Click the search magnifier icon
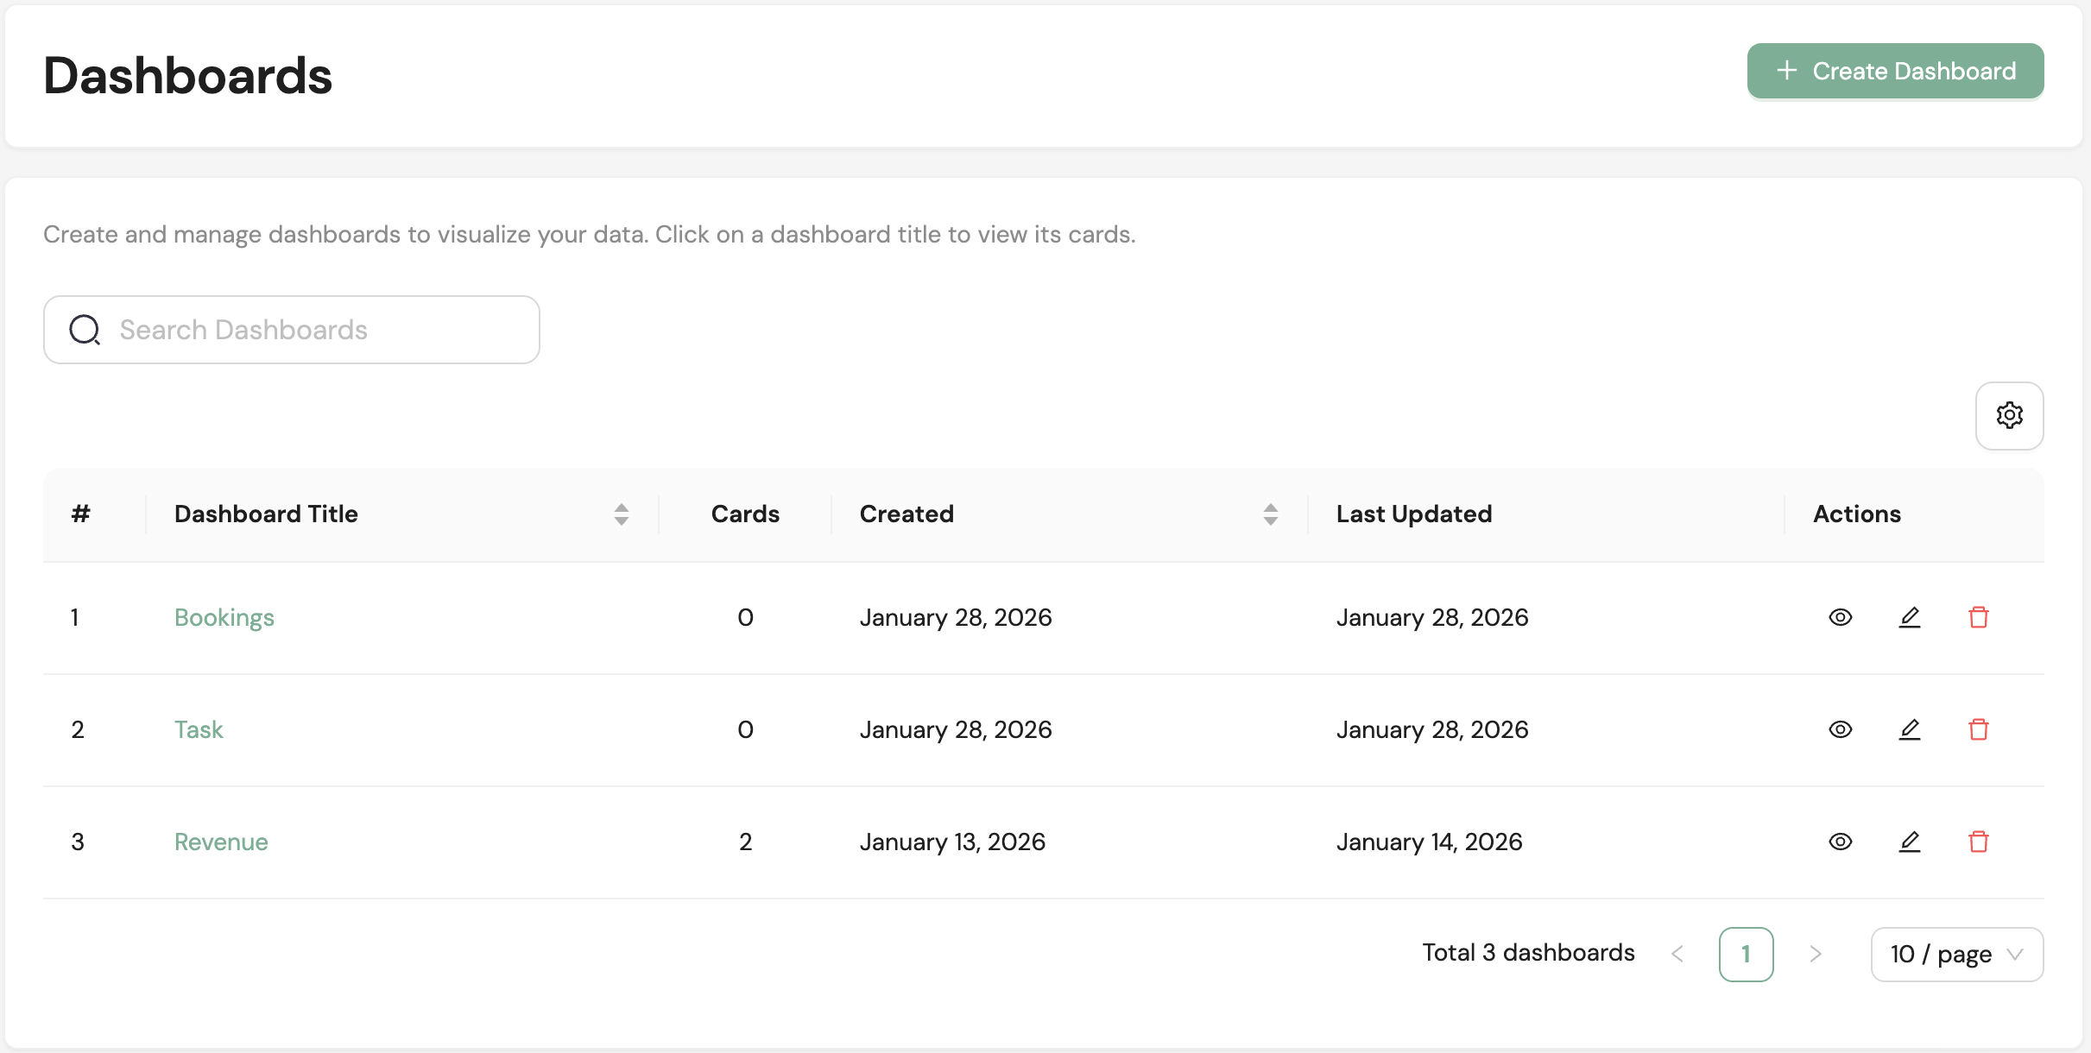The width and height of the screenshot is (2091, 1053). [x=85, y=330]
